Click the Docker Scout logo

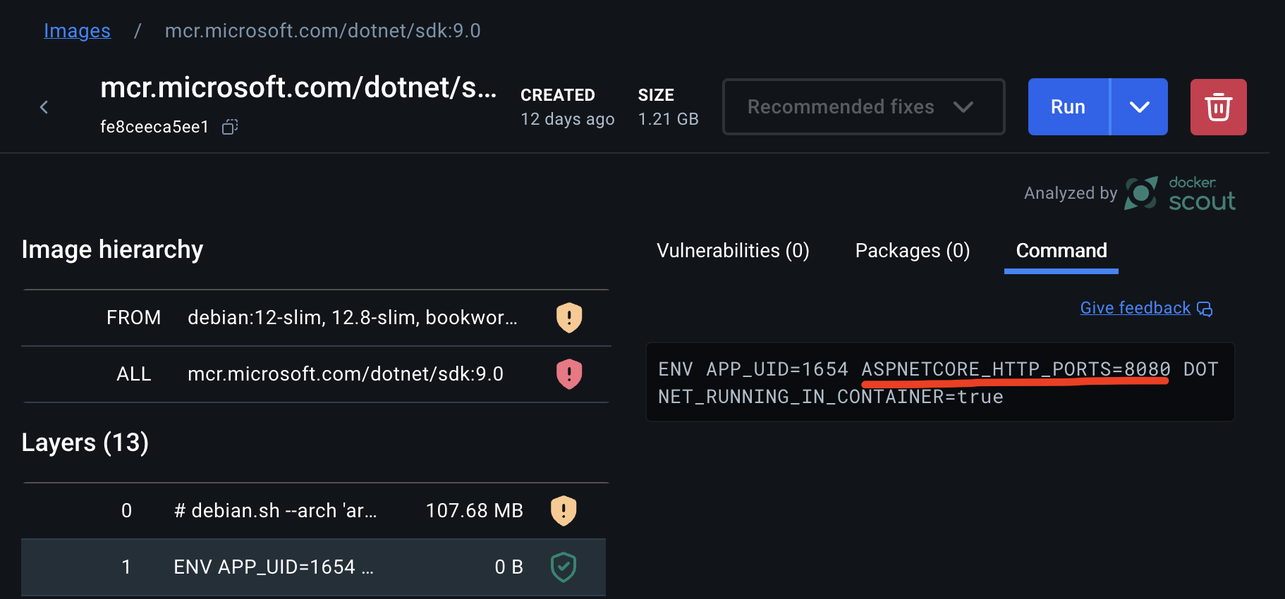[x=1180, y=194]
